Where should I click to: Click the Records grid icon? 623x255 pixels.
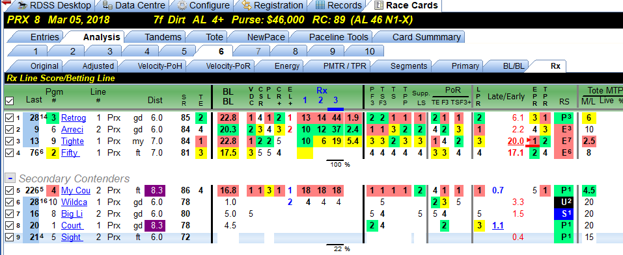[321, 5]
